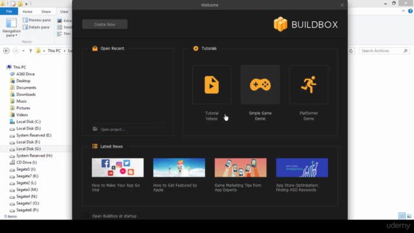Image resolution: width=414 pixels, height=233 pixels.
Task: Click Preview pane in Explorer ribbon
Action: point(37,20)
